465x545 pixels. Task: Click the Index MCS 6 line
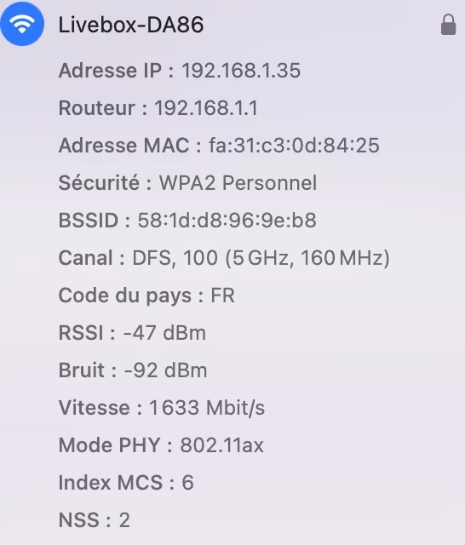point(126,483)
